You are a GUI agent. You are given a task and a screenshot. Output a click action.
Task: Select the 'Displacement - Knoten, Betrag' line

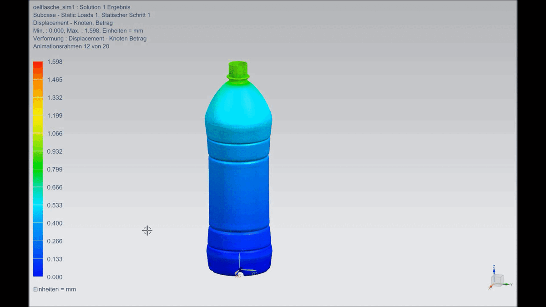click(x=73, y=23)
